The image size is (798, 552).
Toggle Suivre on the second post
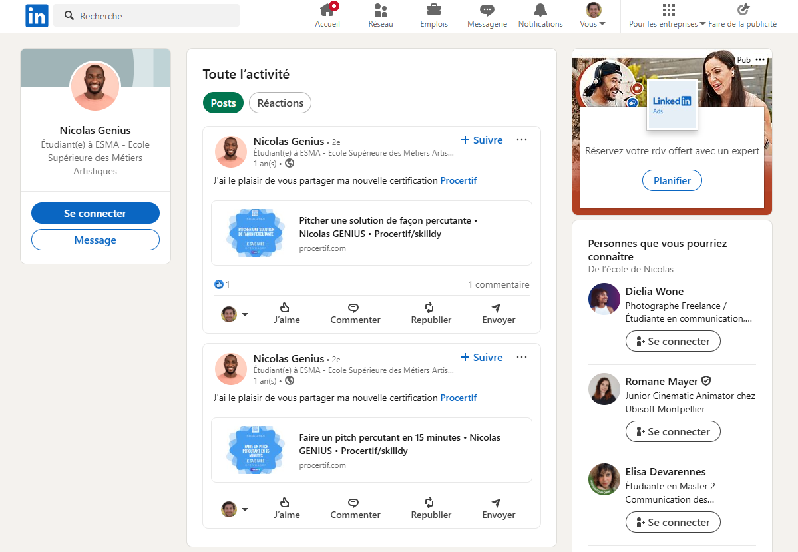point(482,357)
